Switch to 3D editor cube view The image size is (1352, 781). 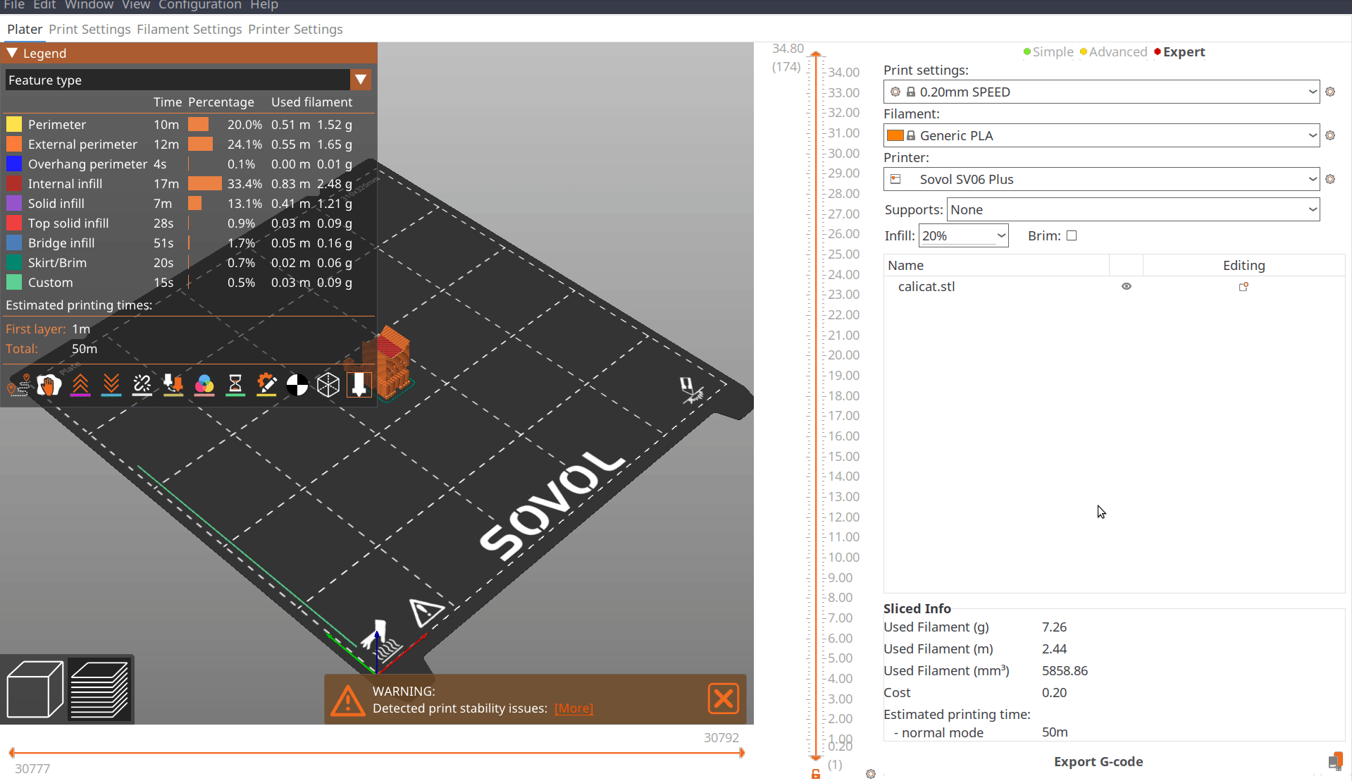coord(35,689)
